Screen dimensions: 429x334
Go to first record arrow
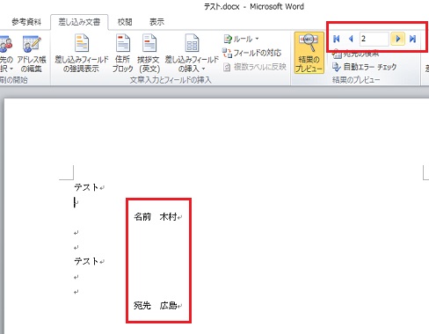click(336, 39)
